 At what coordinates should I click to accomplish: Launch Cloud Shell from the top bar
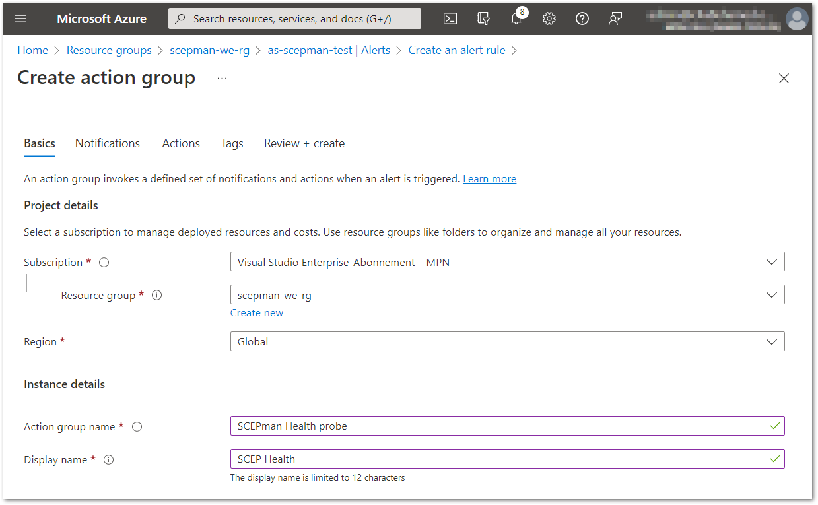click(x=450, y=18)
